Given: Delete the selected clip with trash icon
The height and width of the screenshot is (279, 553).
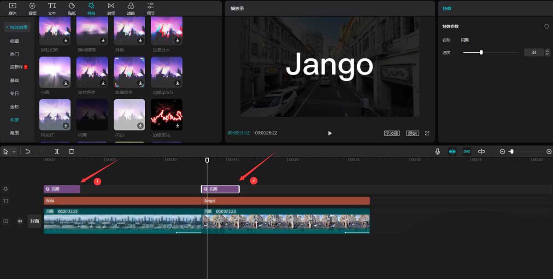Looking at the screenshot, I should point(71,151).
